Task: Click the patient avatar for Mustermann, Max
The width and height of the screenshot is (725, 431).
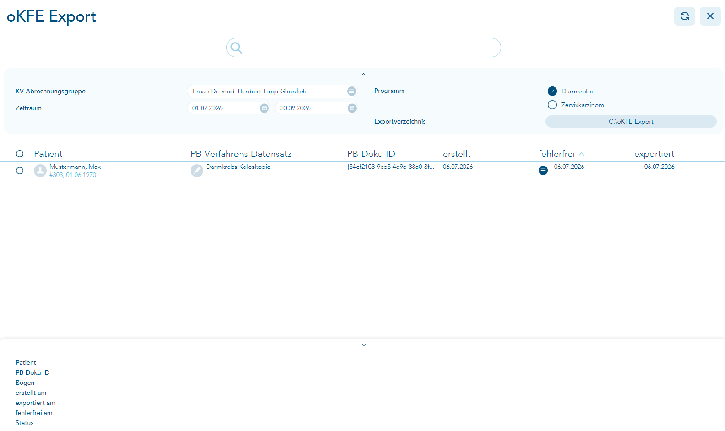Action: pyautogui.click(x=40, y=171)
